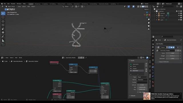Click the viewport zoom magnifier icon

point(149,19)
